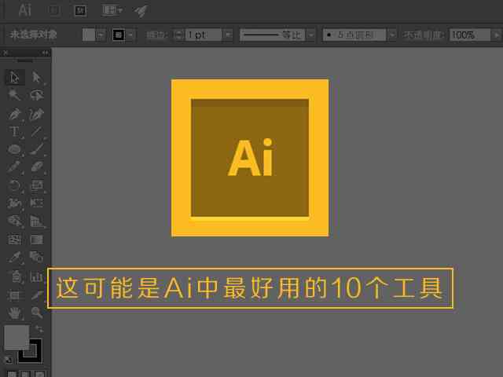
Task: Select the Free Transform tool
Action: pos(37,203)
